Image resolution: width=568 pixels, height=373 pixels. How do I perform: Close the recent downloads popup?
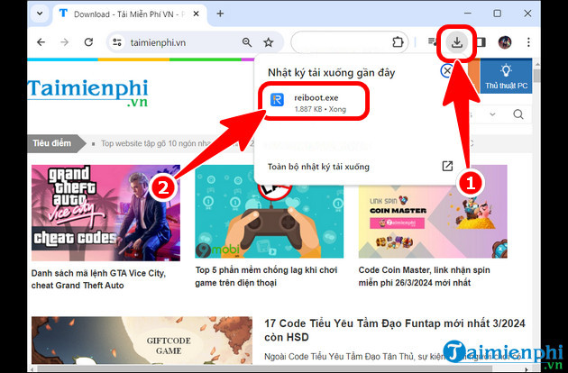(447, 70)
